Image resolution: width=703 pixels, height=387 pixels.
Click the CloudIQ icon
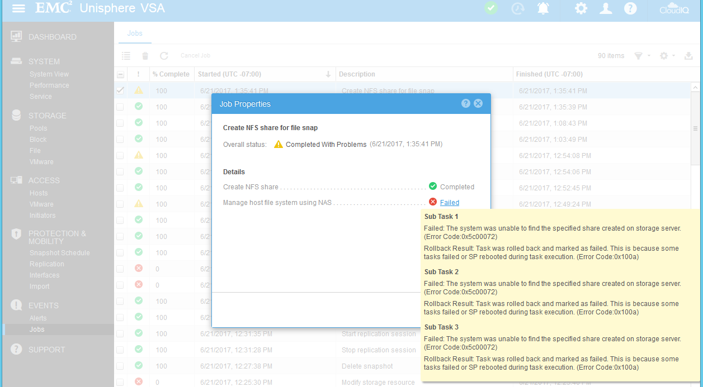pos(674,9)
